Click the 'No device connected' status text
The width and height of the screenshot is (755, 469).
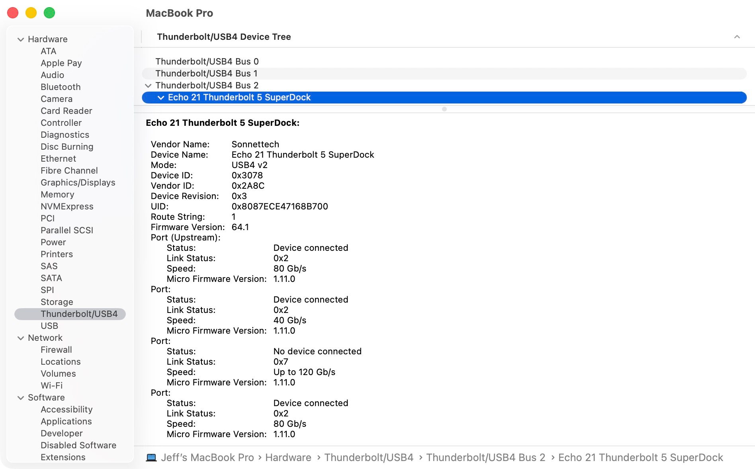(317, 351)
